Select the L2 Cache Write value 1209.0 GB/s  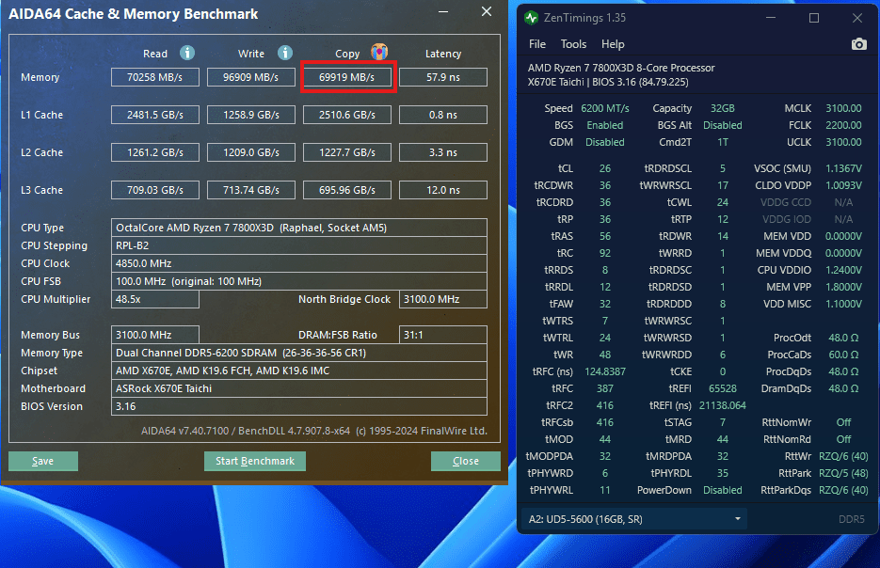pyautogui.click(x=251, y=152)
